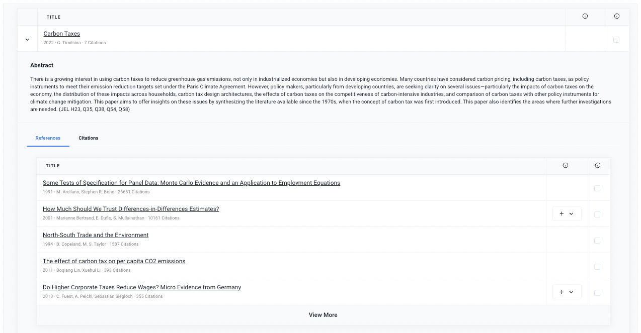Open dropdown arrow for Corporate Taxes Wages paper

tap(572, 292)
